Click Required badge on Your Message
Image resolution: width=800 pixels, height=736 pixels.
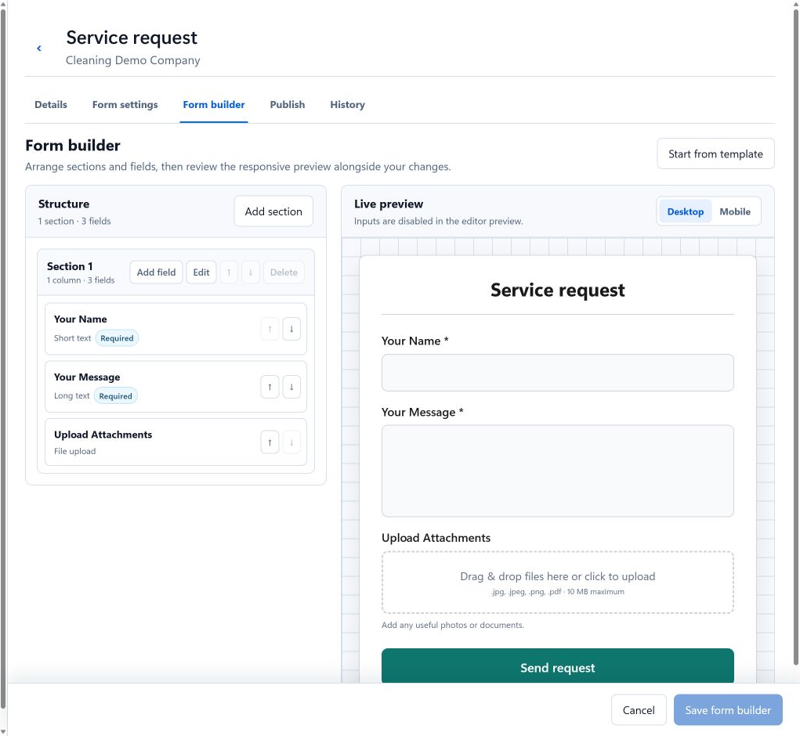click(115, 396)
